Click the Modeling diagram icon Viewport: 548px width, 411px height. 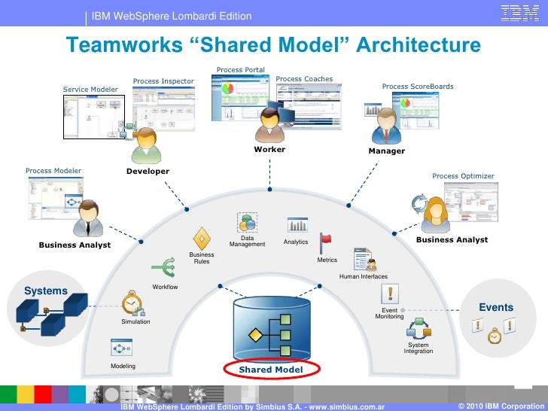[x=121, y=348]
